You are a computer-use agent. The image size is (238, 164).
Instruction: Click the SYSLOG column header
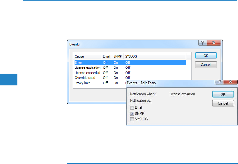131,56
